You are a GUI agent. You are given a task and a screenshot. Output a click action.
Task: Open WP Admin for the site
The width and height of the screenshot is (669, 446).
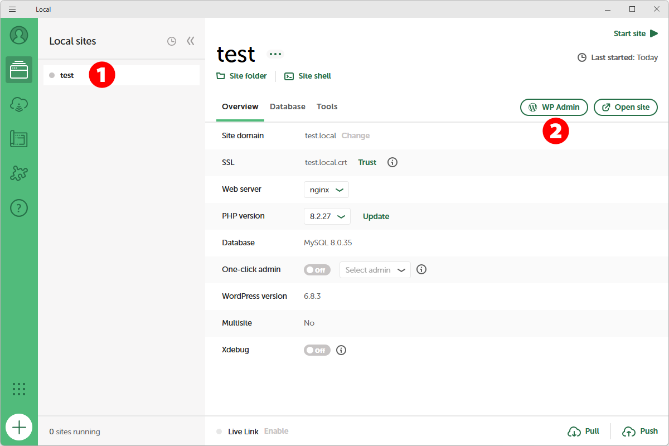[554, 107]
